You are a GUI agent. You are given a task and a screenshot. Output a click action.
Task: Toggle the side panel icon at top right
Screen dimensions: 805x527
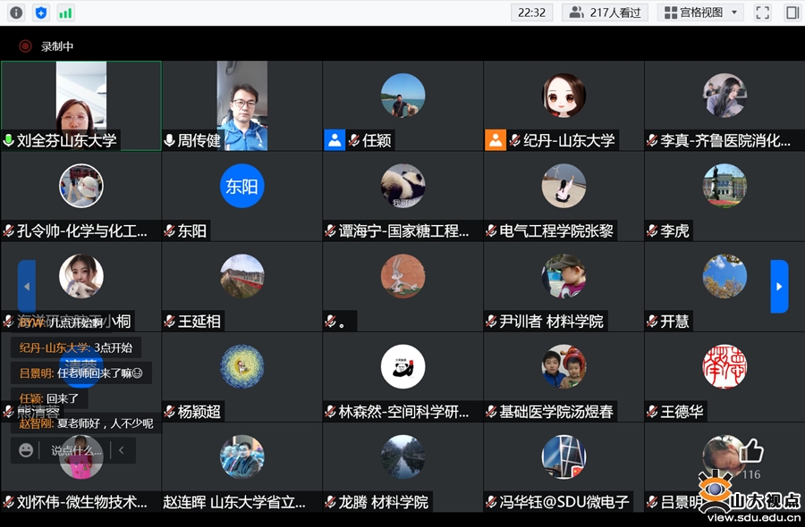(792, 13)
